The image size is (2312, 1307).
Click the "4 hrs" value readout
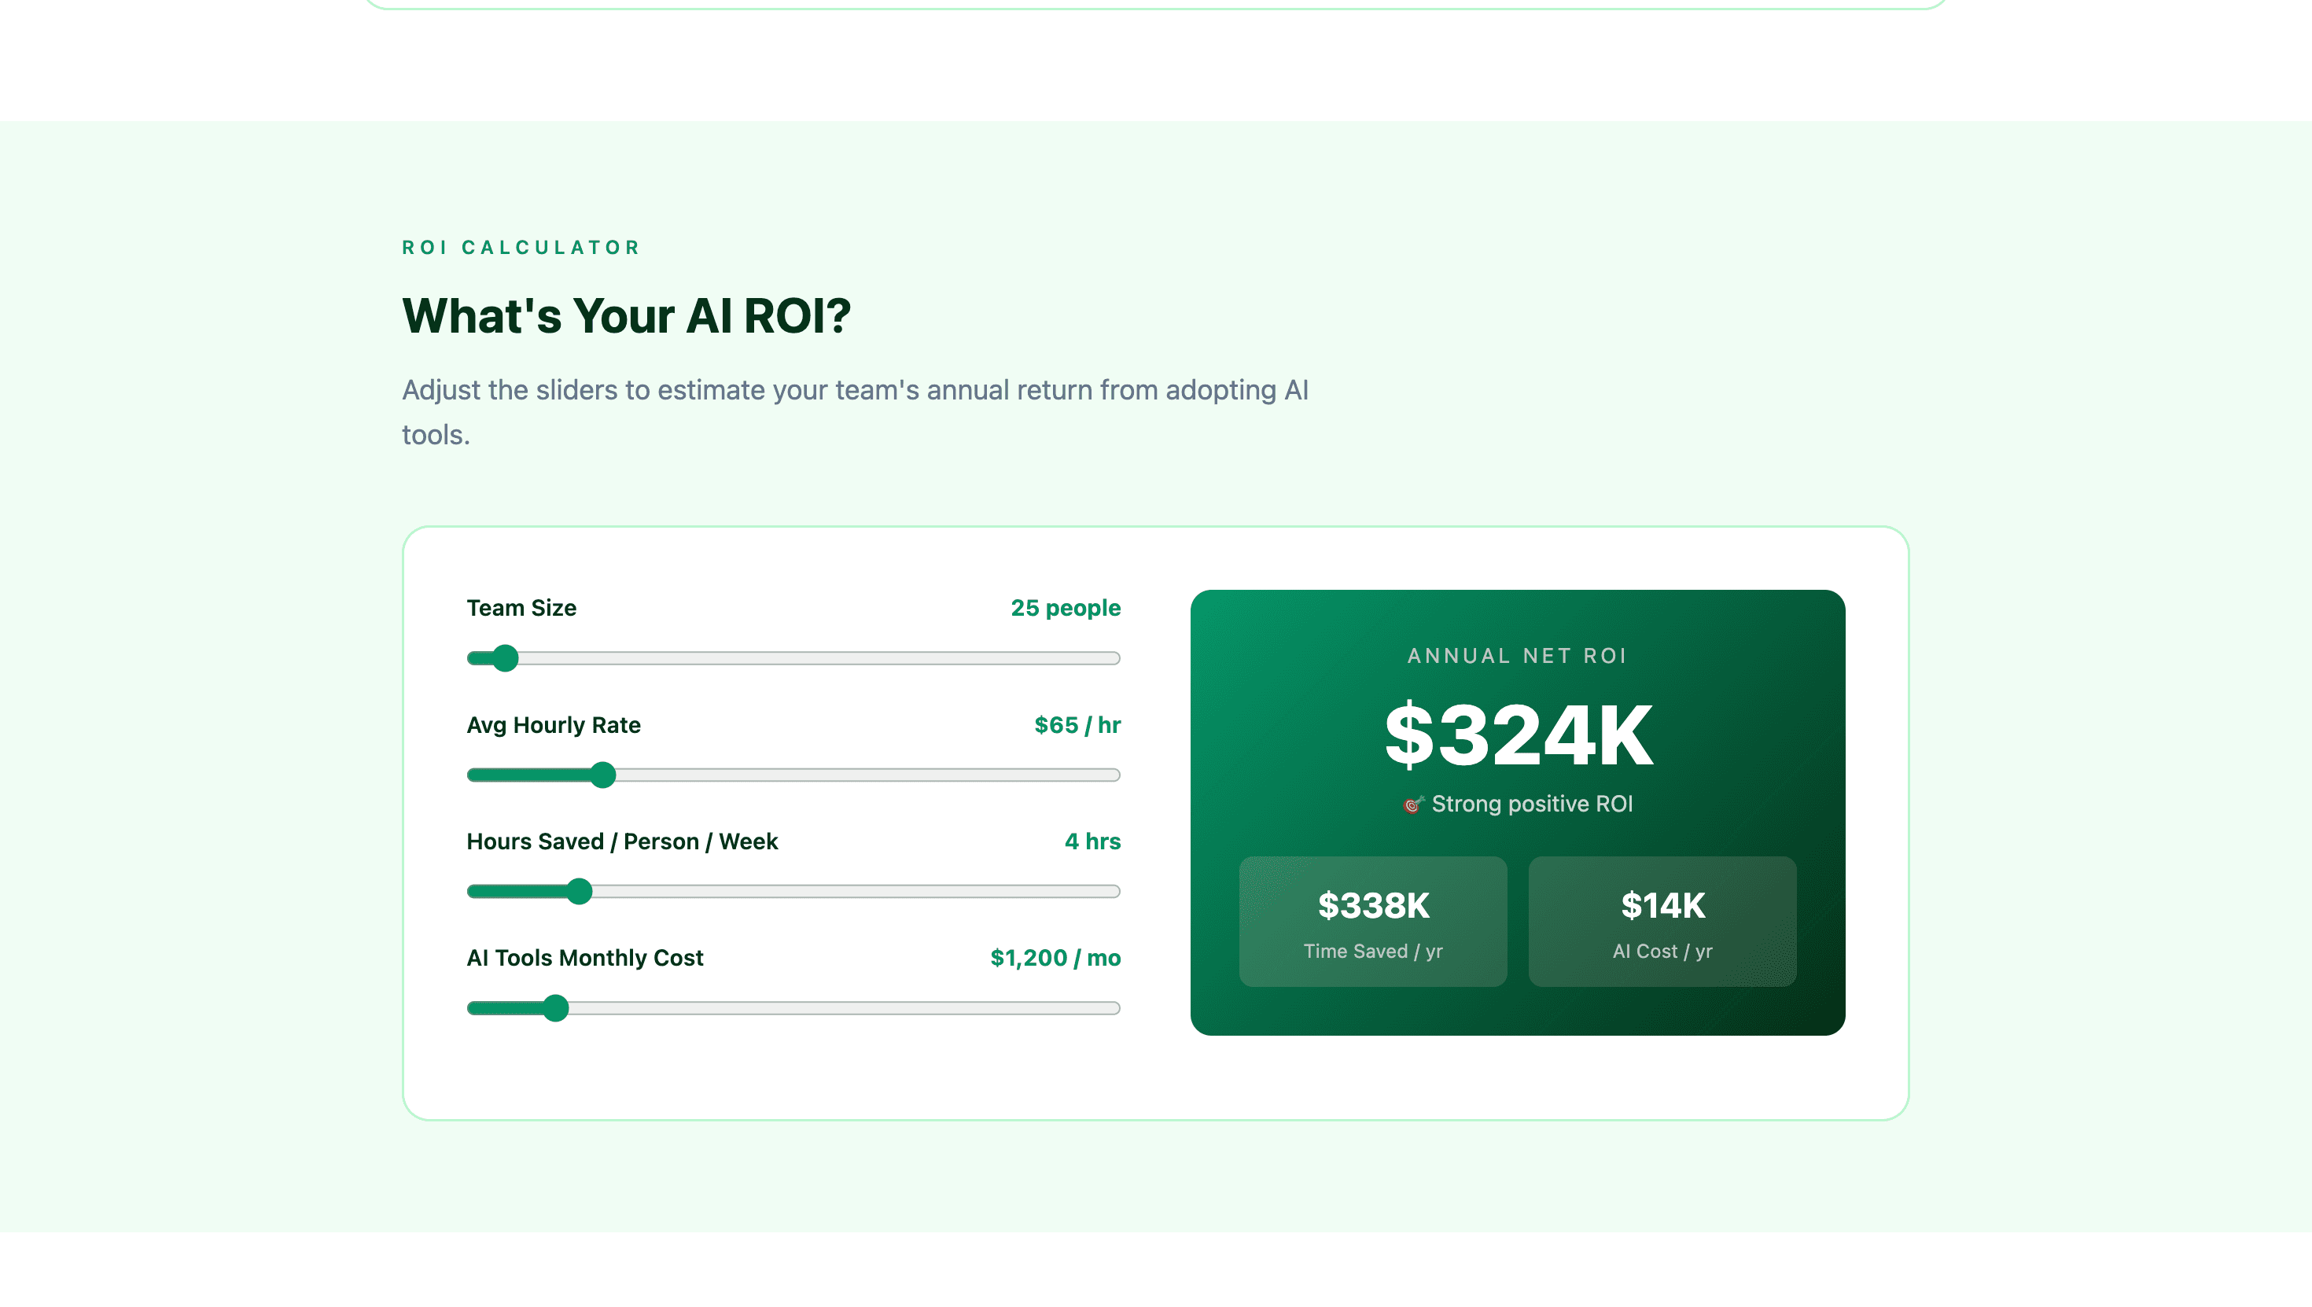(x=1092, y=841)
